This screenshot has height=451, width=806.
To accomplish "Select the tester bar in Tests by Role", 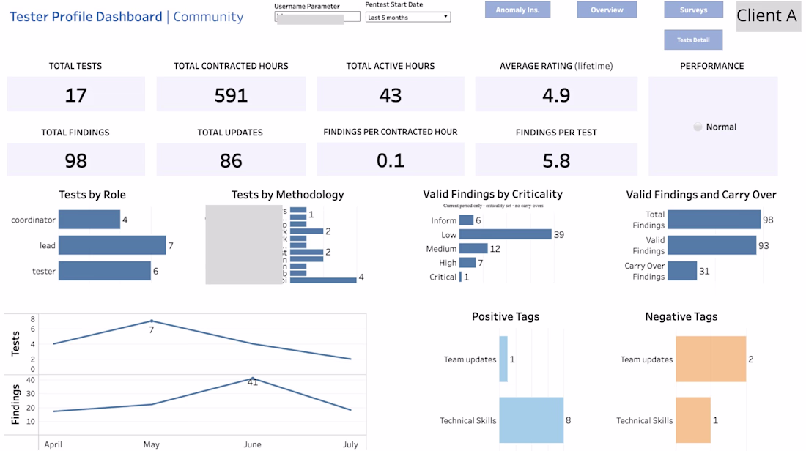I will (104, 271).
